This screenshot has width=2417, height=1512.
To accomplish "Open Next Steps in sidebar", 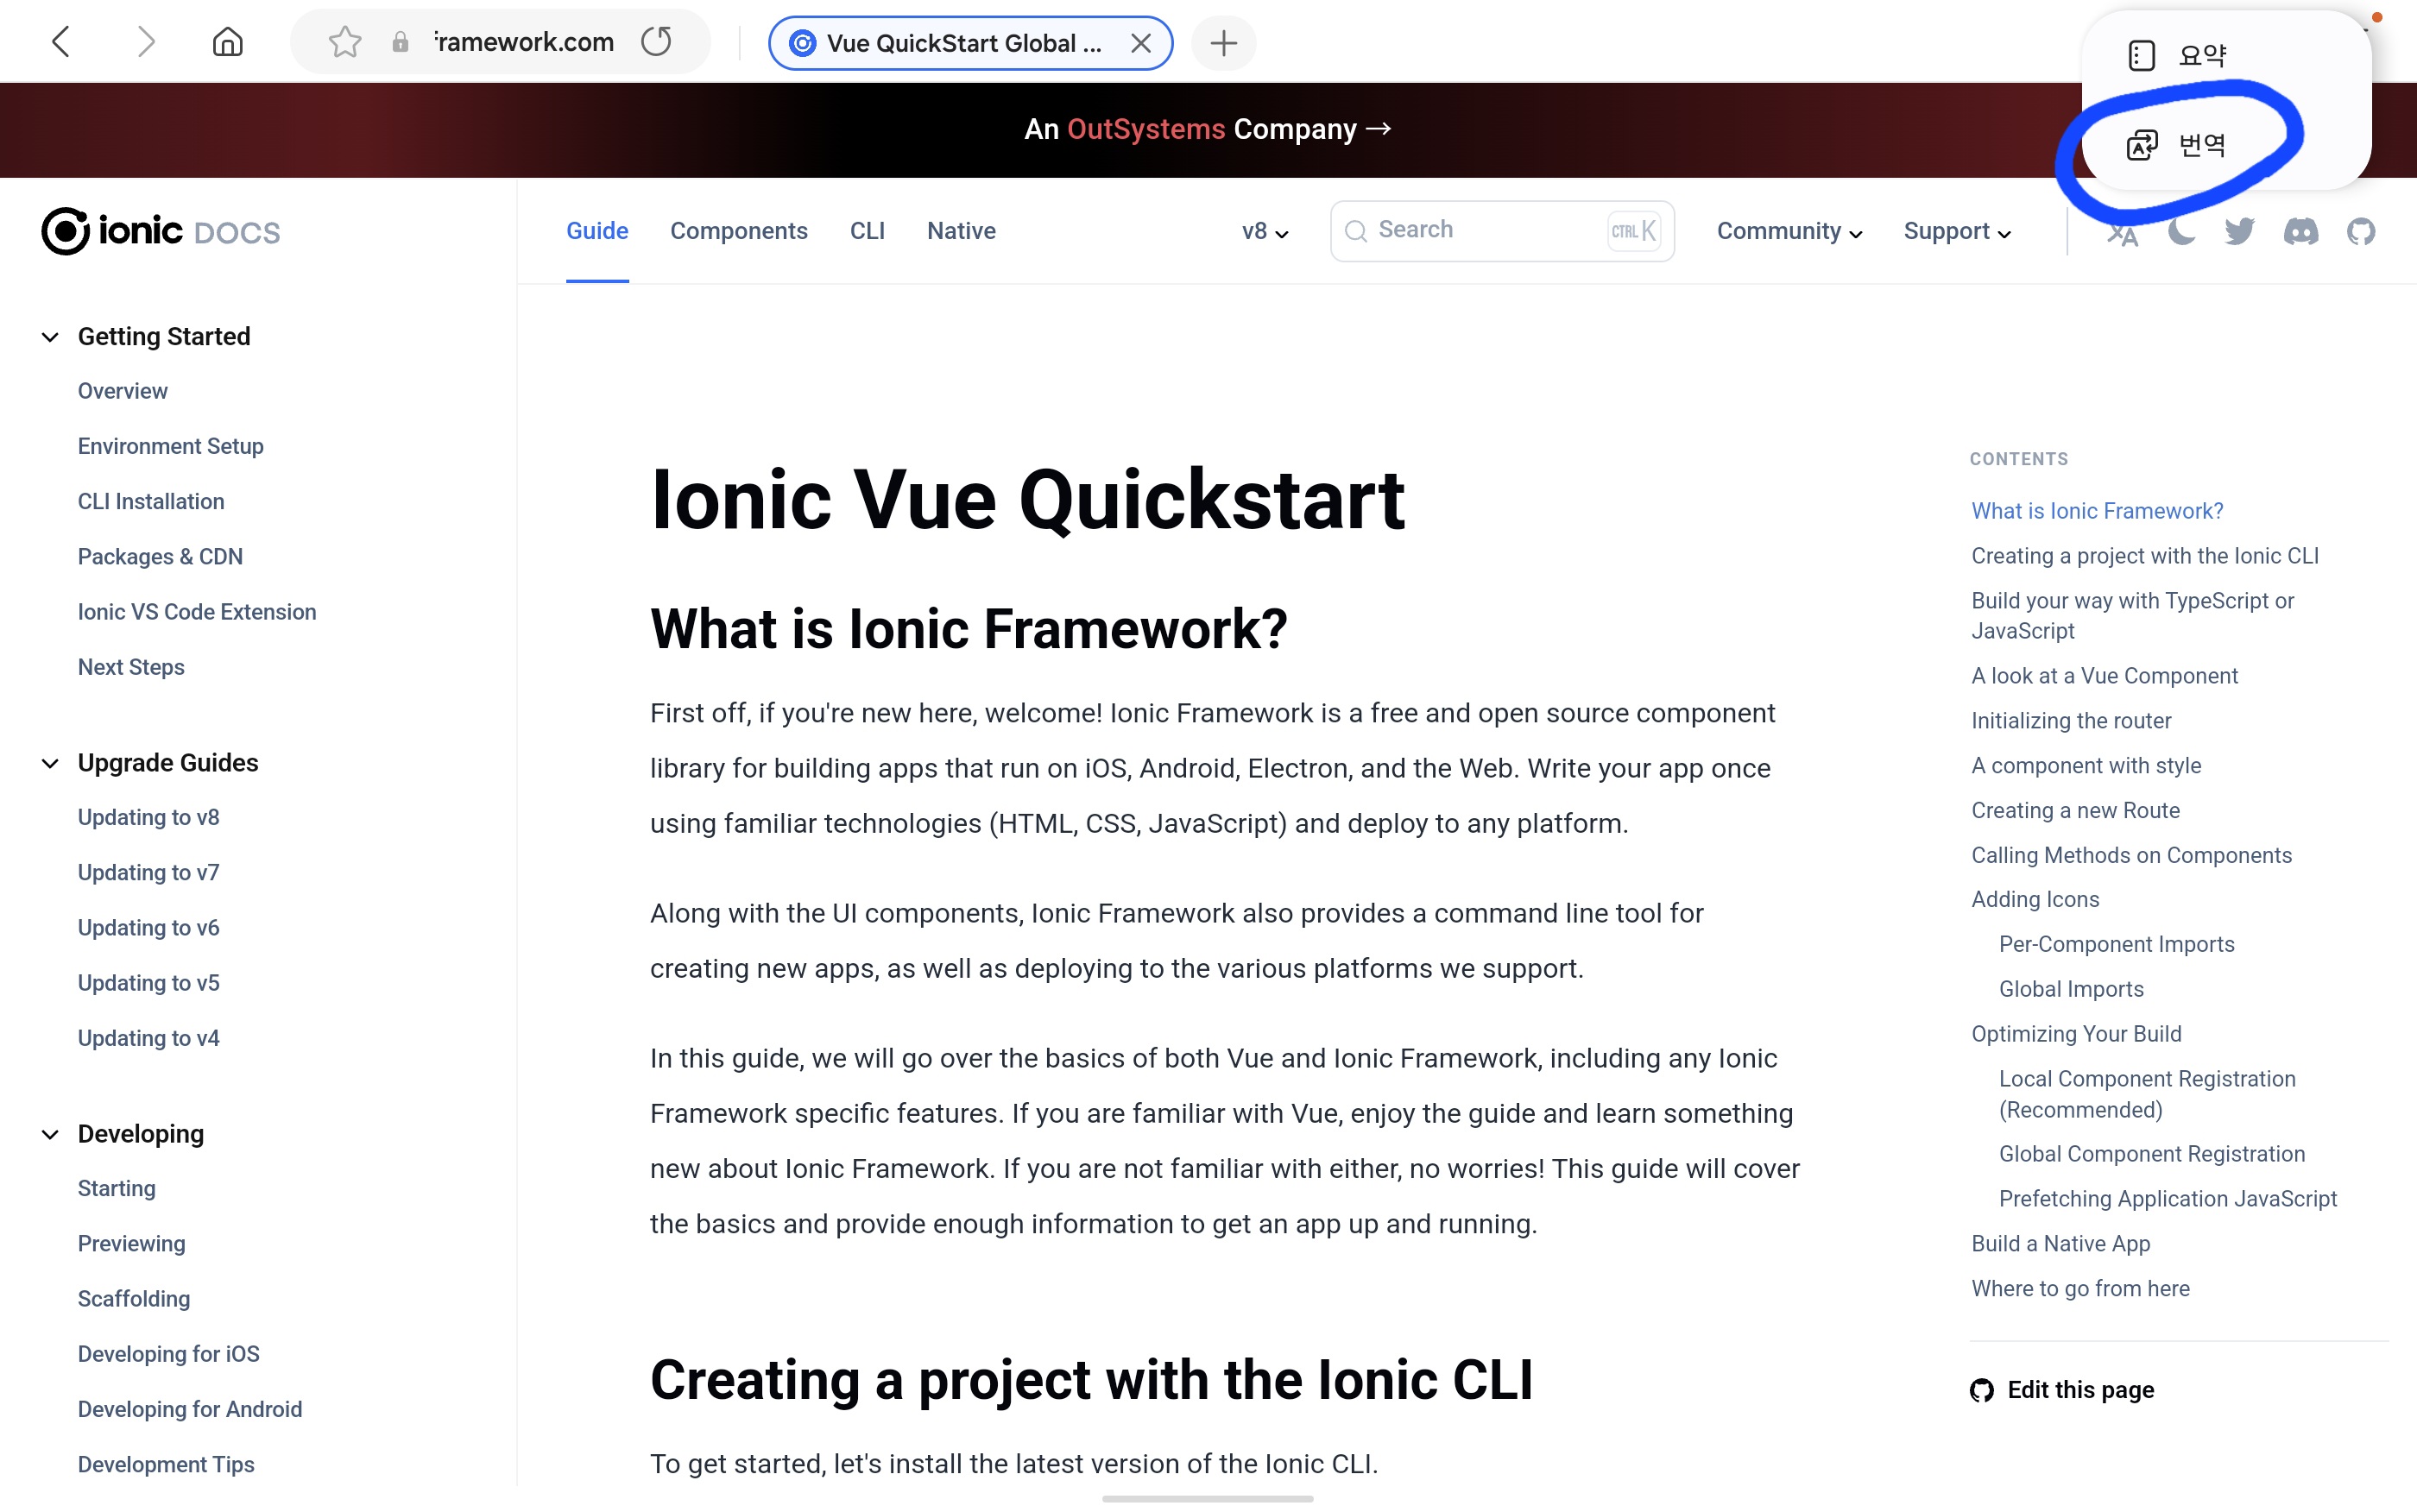I will tap(131, 667).
